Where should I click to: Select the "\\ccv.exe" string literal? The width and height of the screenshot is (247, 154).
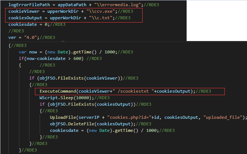pyautogui.click(x=100, y=11)
